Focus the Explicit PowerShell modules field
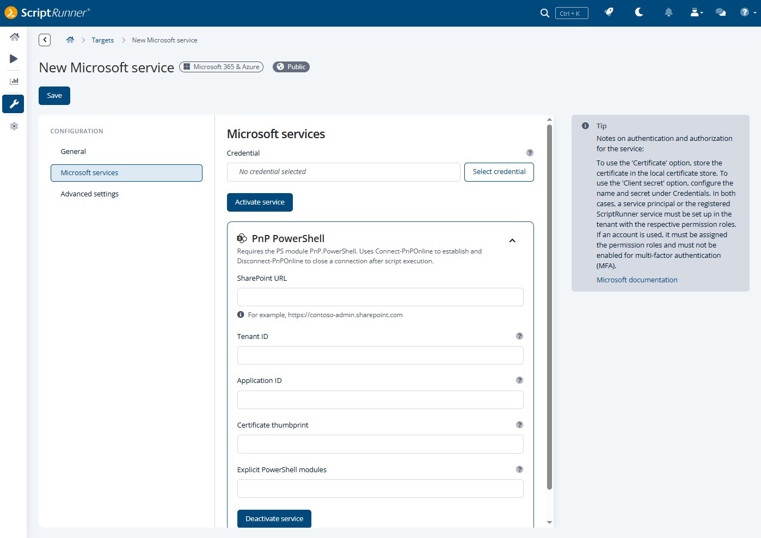761x538 pixels. tap(381, 488)
